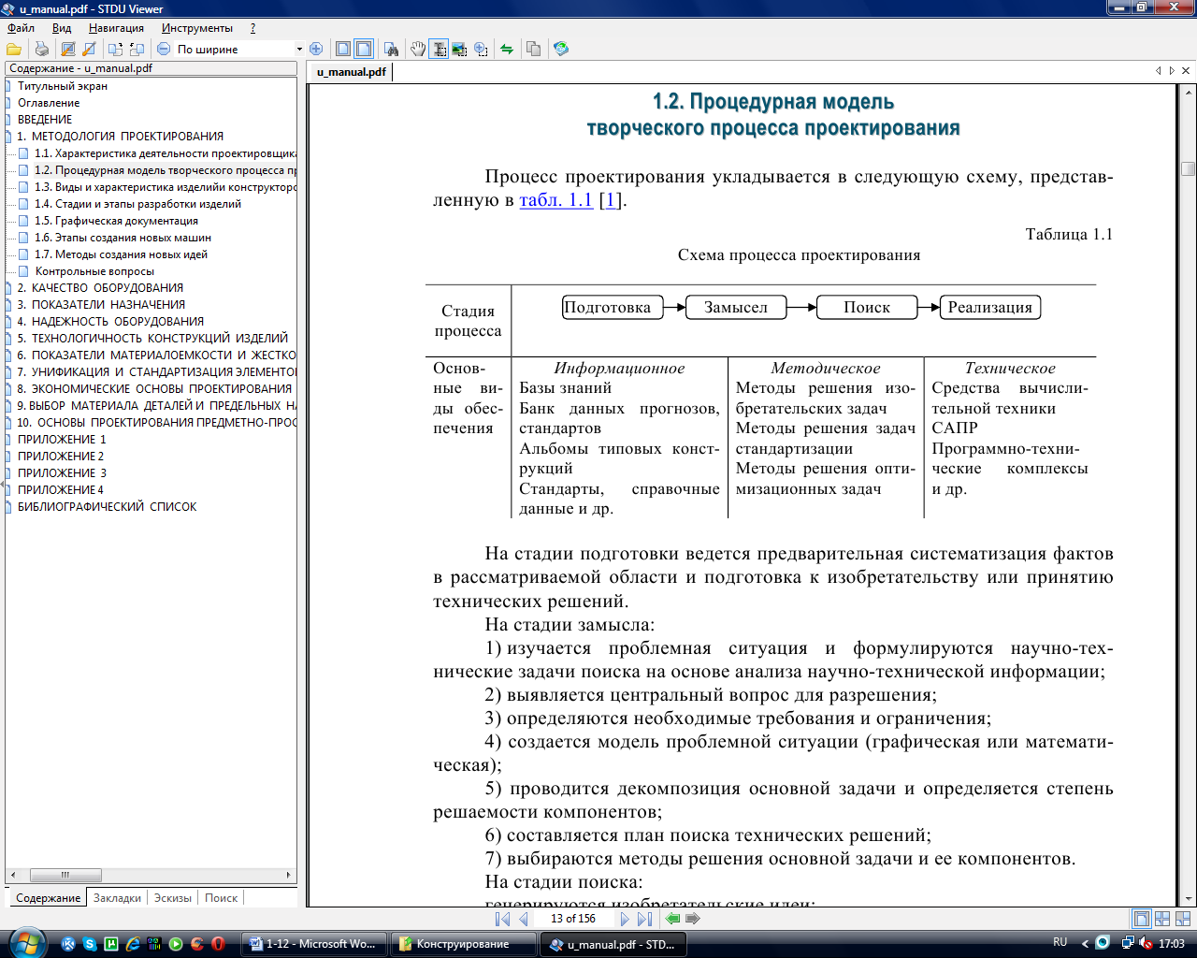Open the Навигация menu
1197x958 pixels.
(x=116, y=28)
